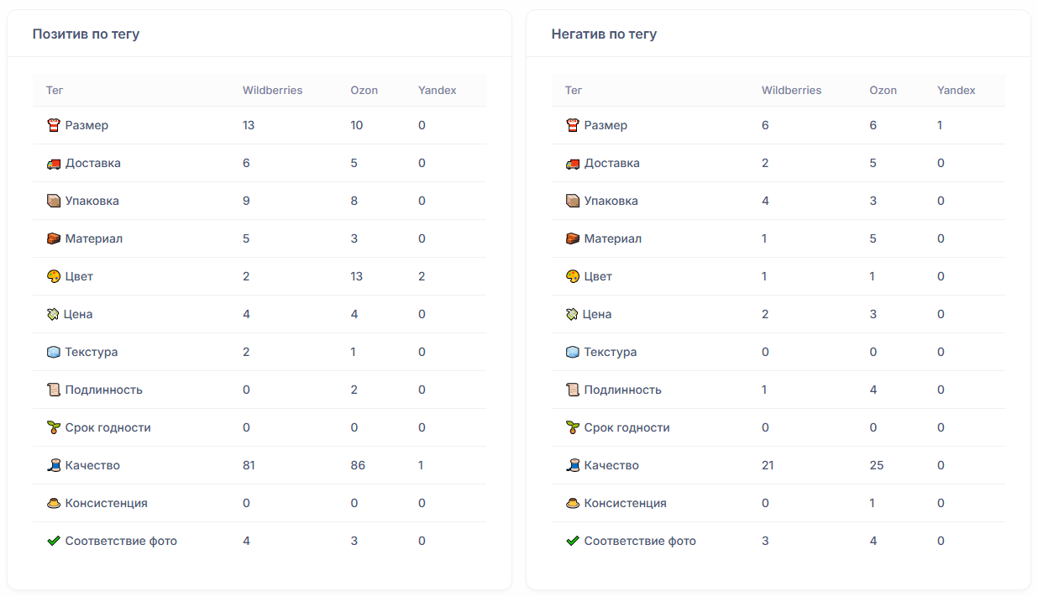Click the ice cube icon for Текстура in Негатив table
The image size is (1038, 597).
point(573,353)
